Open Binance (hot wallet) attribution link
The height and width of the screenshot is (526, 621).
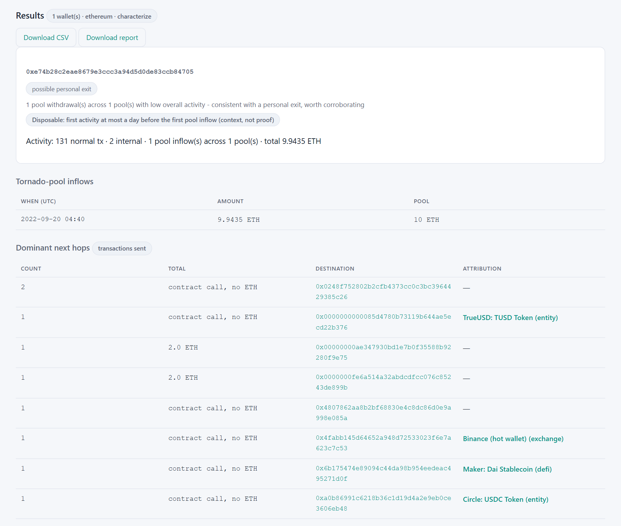[x=513, y=439]
